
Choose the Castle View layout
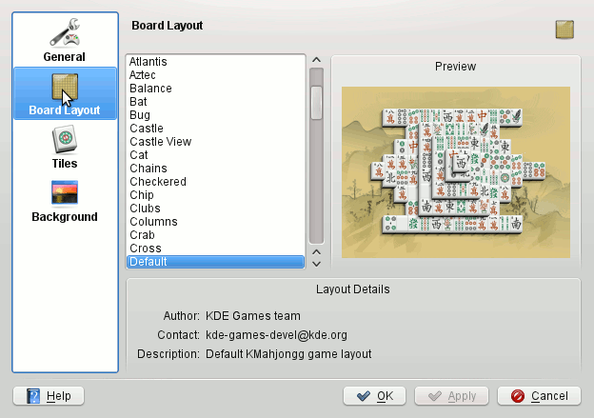(x=160, y=142)
